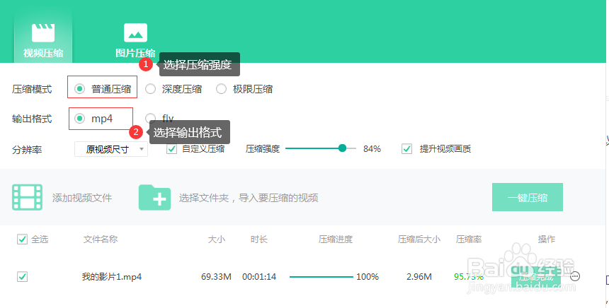Click the folder-plus import icon
The width and height of the screenshot is (609, 308).
[154, 197]
